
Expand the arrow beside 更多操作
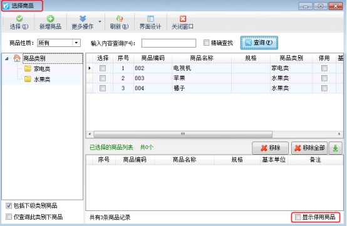coord(100,22)
